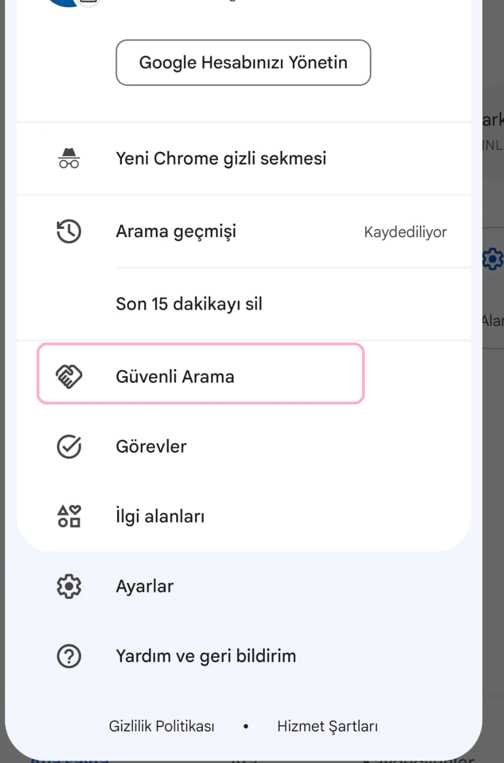Select the Görevler checkmark icon
Image resolution: width=504 pixels, height=763 pixels.
[x=69, y=446]
